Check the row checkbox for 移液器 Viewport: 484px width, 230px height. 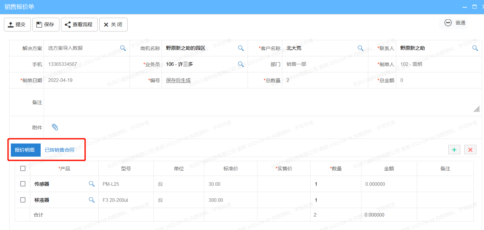pyautogui.click(x=23, y=200)
